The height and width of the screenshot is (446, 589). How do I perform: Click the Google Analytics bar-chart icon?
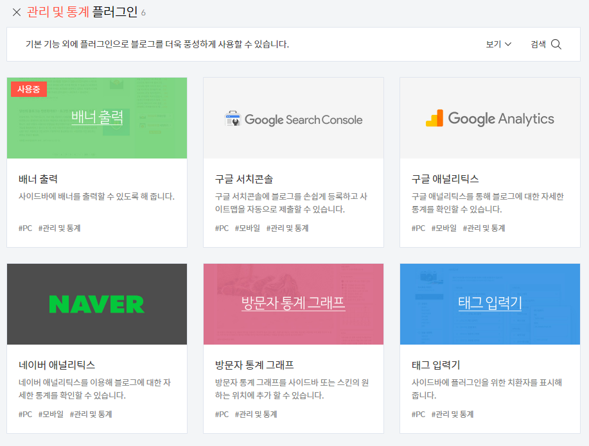pos(435,118)
